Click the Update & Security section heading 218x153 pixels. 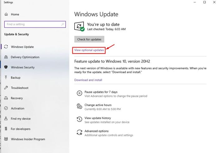(x=17, y=34)
